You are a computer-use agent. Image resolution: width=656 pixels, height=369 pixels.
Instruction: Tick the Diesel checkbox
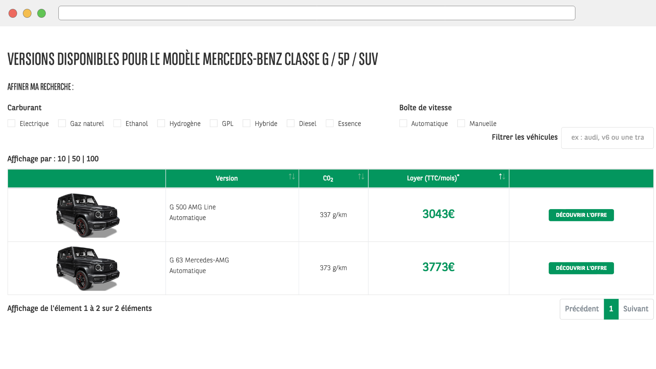[x=290, y=123]
